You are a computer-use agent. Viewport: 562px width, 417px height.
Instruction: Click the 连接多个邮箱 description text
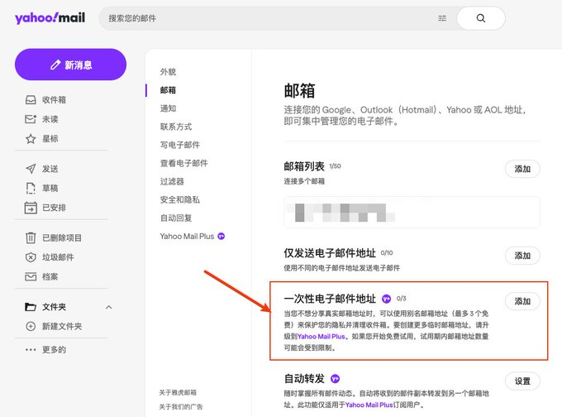(x=304, y=181)
